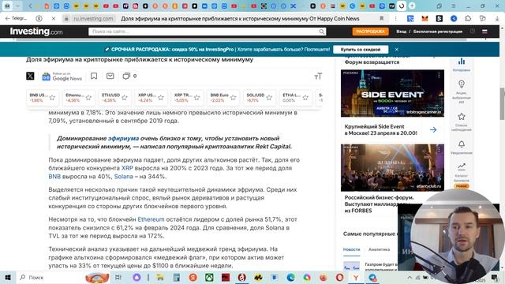The image size is (505, 284).
Task: Open the эфириума link in the quote
Action: [123, 139]
